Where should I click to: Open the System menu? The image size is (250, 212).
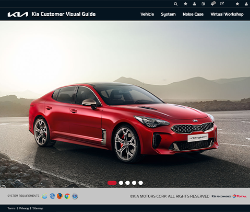(x=168, y=14)
